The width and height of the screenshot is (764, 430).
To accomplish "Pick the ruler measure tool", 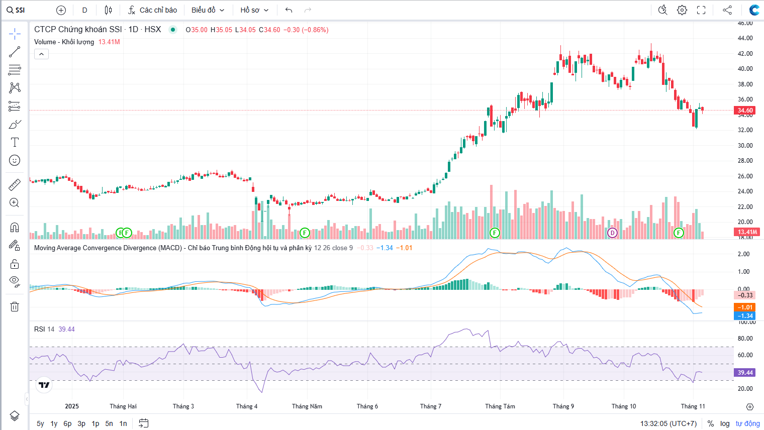I will click(15, 185).
